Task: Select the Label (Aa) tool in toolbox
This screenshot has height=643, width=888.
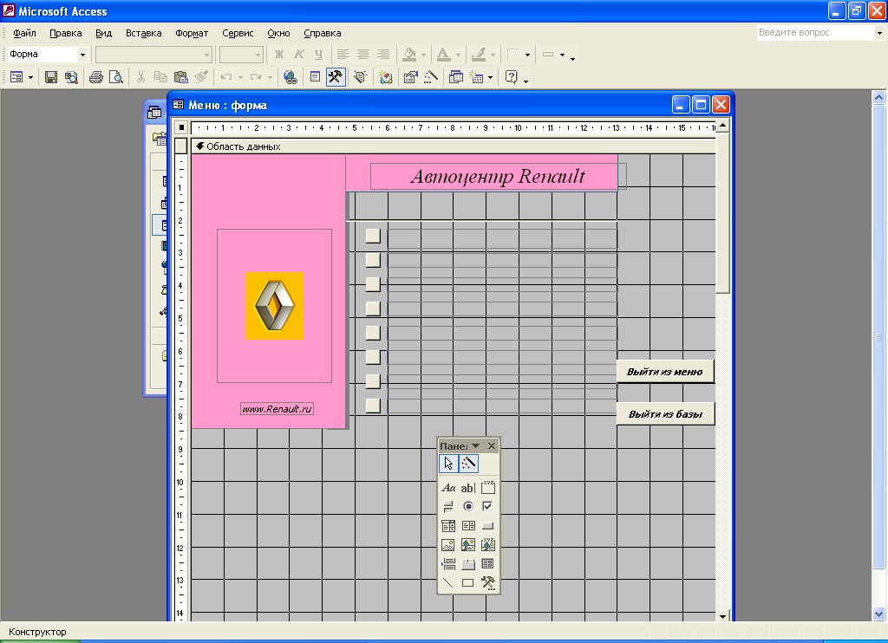Action: click(448, 488)
